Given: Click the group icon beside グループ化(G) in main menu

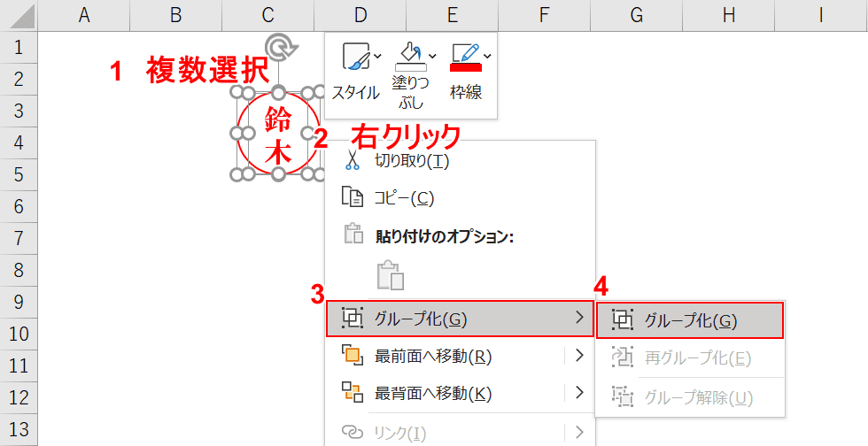Looking at the screenshot, I should (353, 319).
